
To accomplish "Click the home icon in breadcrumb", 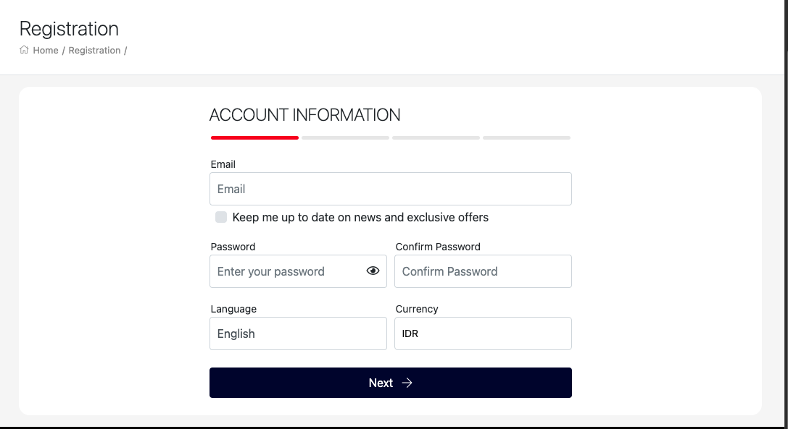I will [24, 50].
